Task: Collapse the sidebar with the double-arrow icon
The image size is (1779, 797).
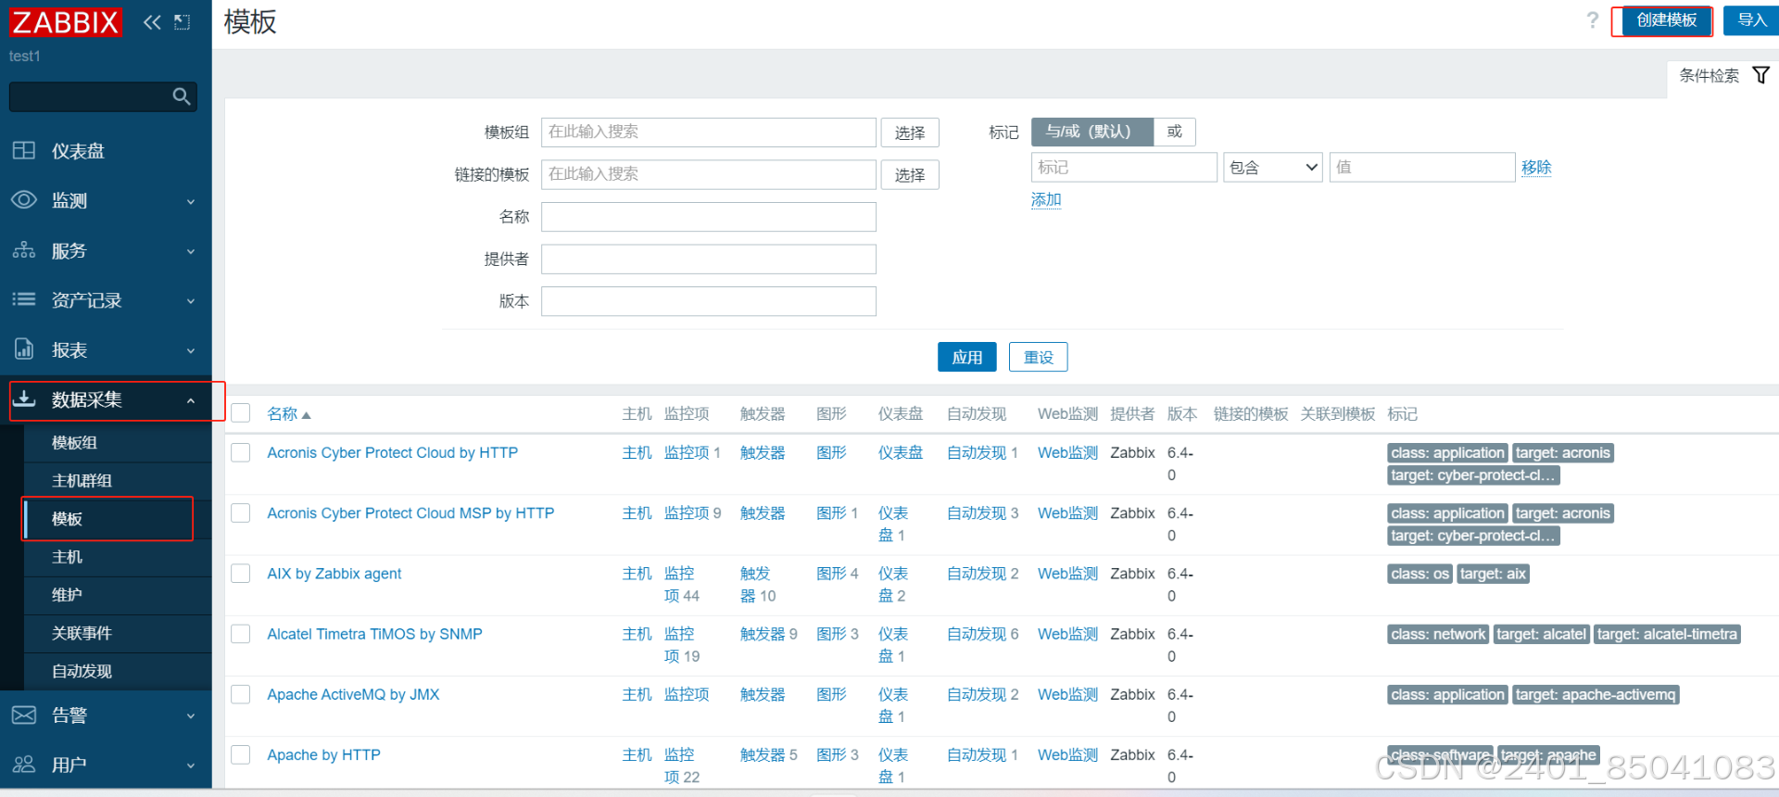Action: coord(152,22)
